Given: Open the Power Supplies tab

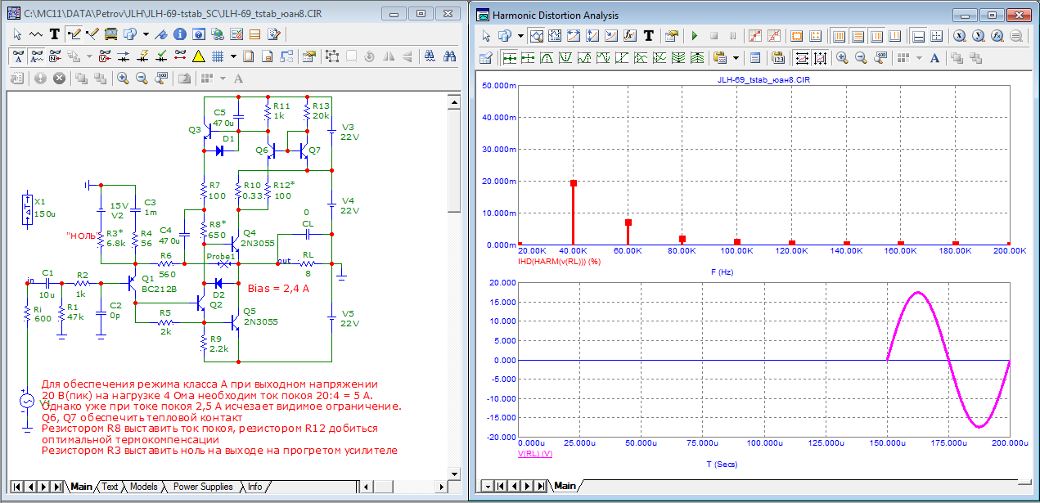Looking at the screenshot, I should (x=203, y=487).
